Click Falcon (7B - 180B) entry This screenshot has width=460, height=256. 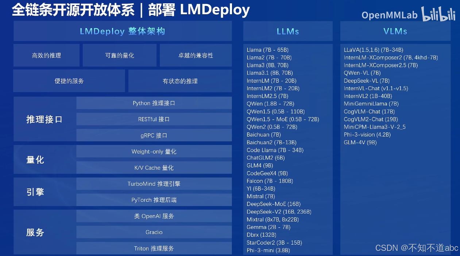pos(270,181)
